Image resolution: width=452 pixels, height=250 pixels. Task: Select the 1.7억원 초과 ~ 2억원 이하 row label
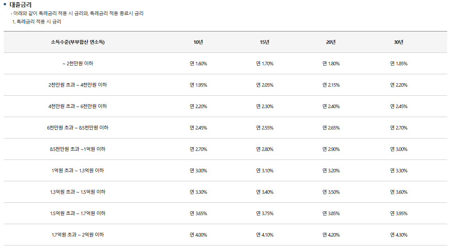click(x=78, y=235)
